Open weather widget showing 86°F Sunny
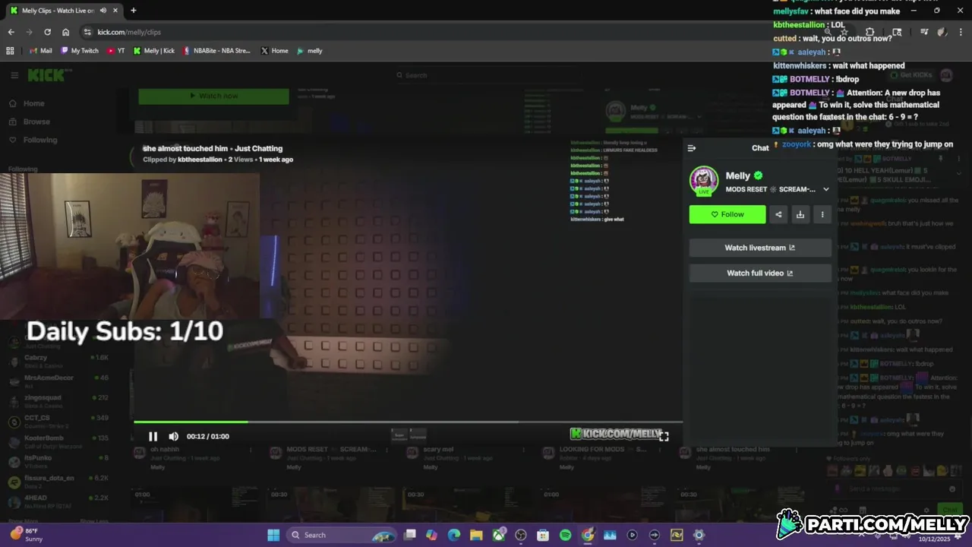 [x=27, y=535]
